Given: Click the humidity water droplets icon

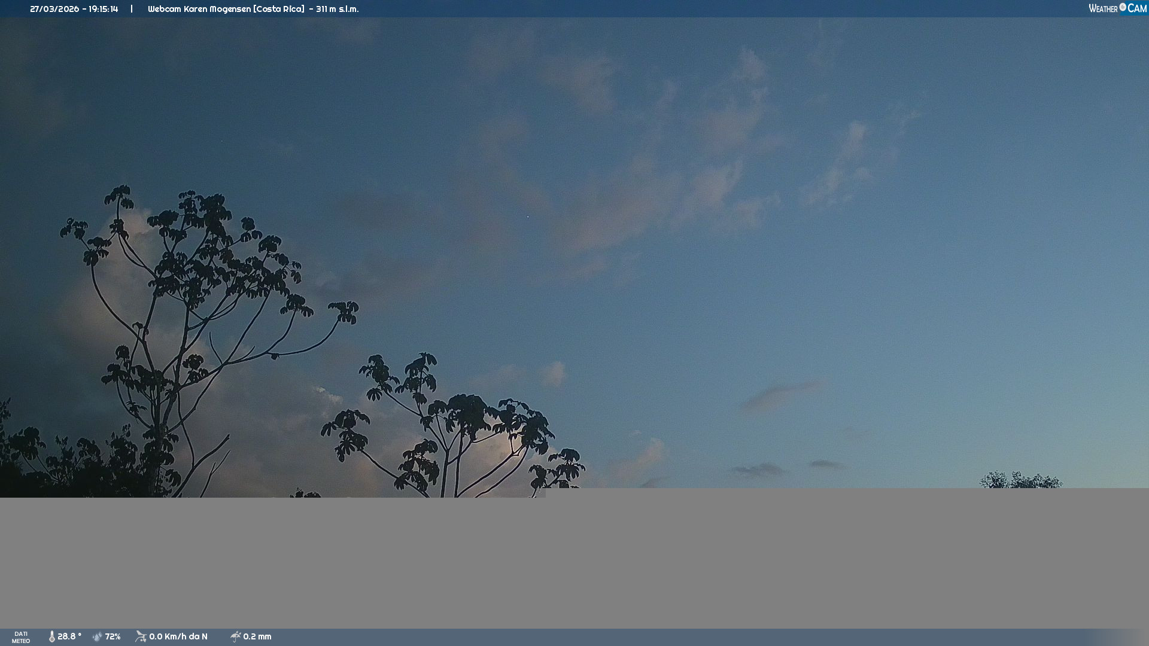Looking at the screenshot, I should click(x=97, y=636).
